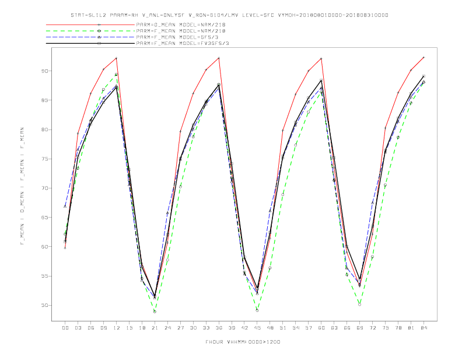
Task: Click x-axis forecast hour label 06
Action: [x=91, y=328]
